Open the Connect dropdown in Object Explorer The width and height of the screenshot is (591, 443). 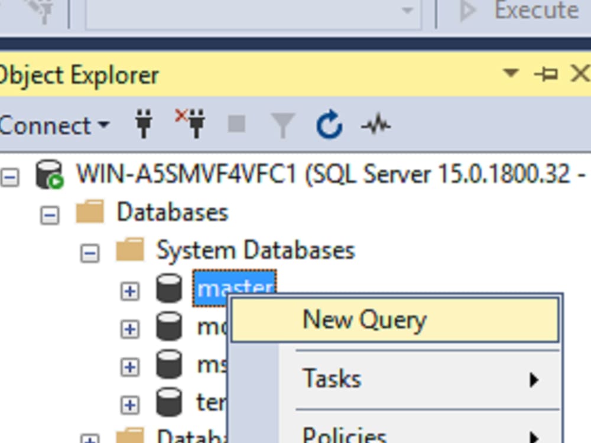pyautogui.click(x=54, y=125)
